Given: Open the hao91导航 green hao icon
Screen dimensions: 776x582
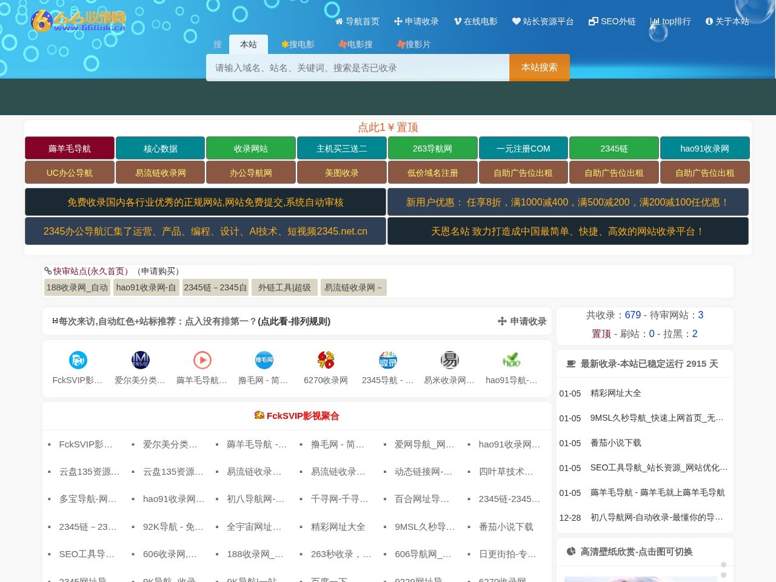Looking at the screenshot, I should pos(512,360).
